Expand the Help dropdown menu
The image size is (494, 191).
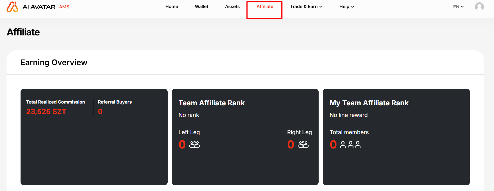point(347,7)
